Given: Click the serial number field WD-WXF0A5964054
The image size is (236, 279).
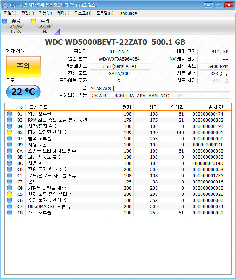Looking at the screenshot, I should [x=119, y=59].
